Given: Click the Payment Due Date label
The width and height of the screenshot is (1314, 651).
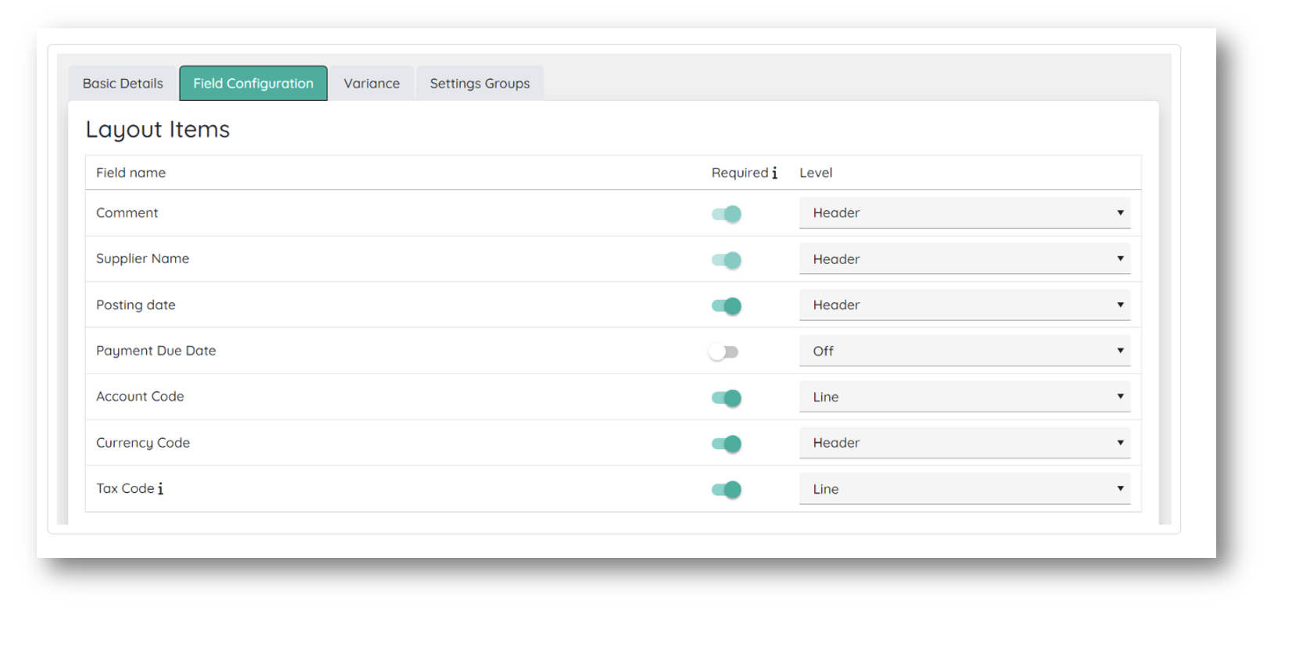Looking at the screenshot, I should (x=156, y=351).
